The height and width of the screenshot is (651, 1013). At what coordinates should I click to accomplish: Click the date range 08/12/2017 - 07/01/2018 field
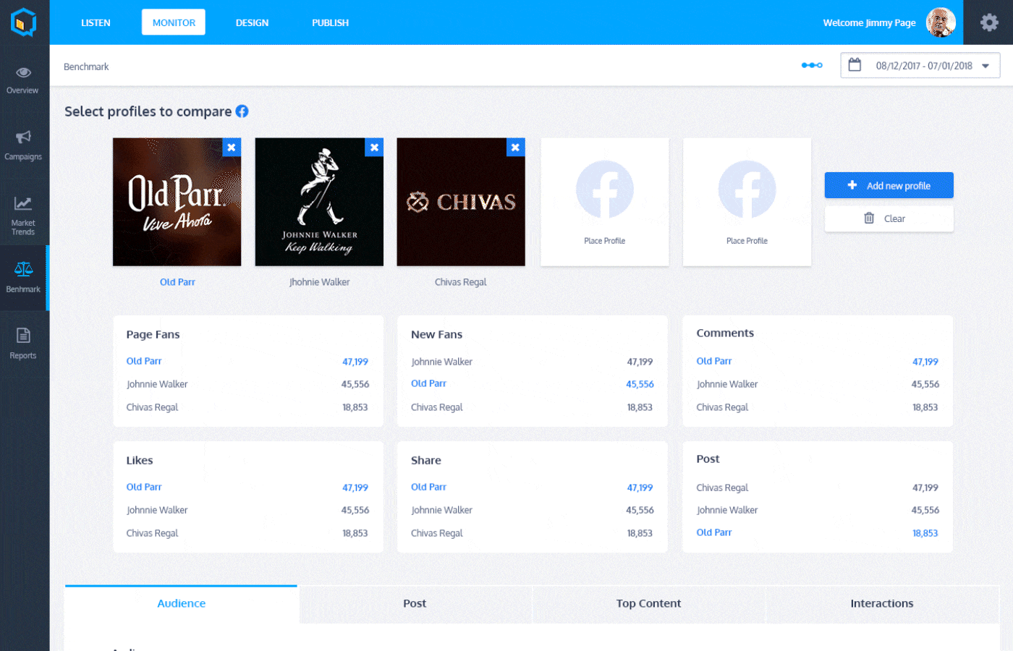[920, 65]
